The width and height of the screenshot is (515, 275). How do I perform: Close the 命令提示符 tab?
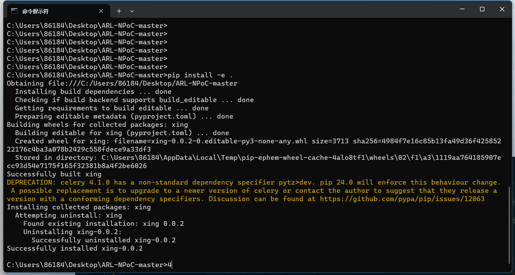101,11
